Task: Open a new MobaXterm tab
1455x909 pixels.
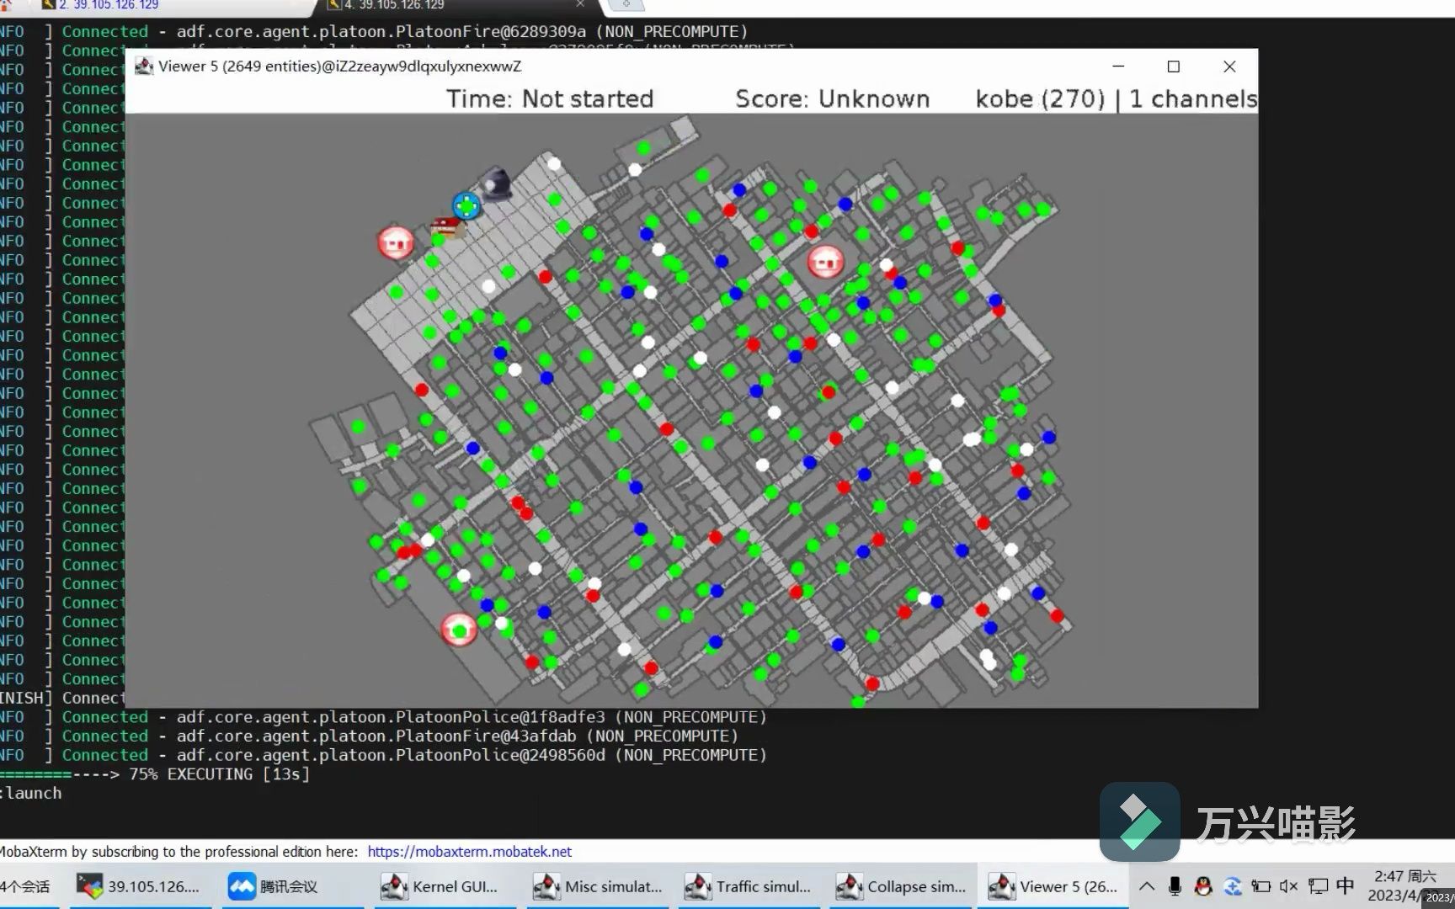Action: coord(626,4)
